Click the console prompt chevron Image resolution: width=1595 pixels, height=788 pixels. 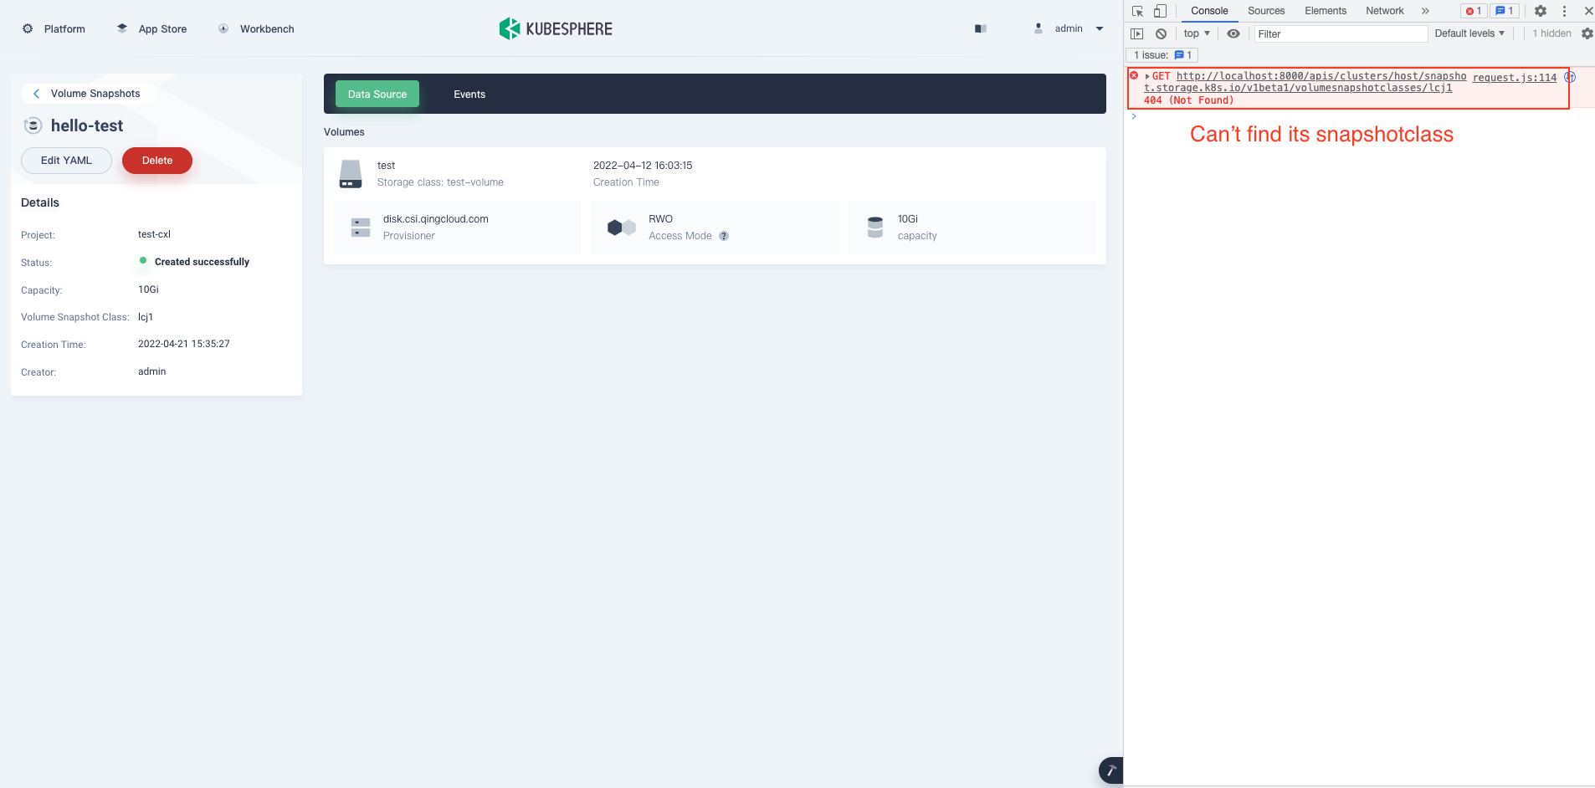pos(1134,116)
